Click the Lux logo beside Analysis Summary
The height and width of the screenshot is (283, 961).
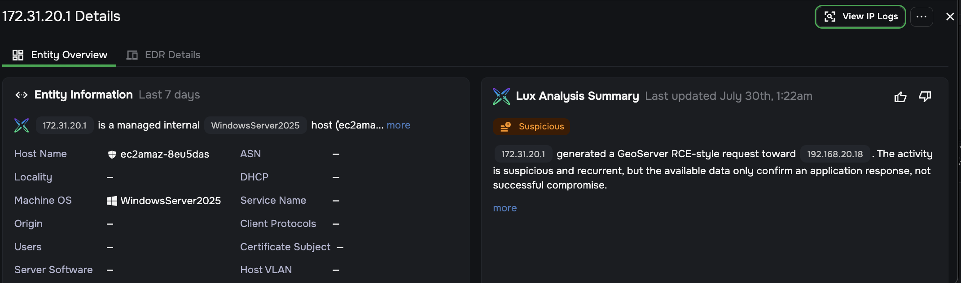click(501, 96)
